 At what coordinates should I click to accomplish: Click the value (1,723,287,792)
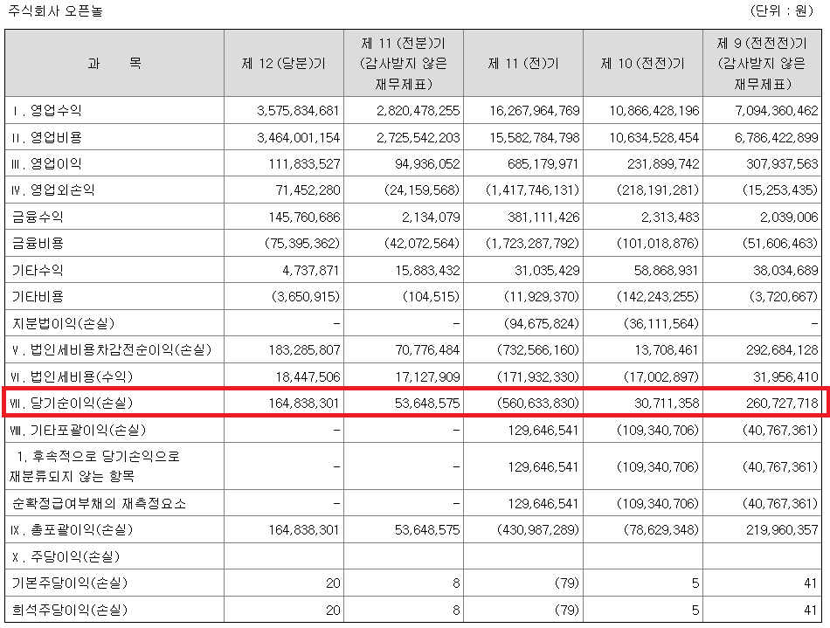click(x=533, y=244)
